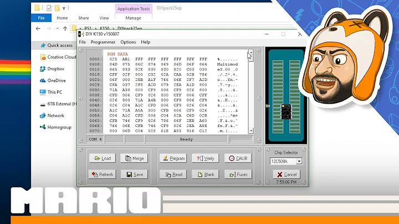Click the PS1 breadcrumb in address bar
This screenshot has height=224, width=399.
pyautogui.click(x=88, y=28)
